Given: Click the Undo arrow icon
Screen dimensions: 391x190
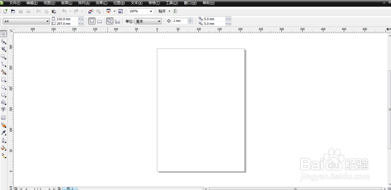Looking at the screenshot, I should [65, 11].
